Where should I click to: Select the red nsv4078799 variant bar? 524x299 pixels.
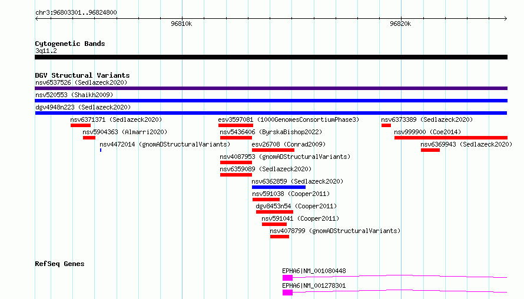point(280,237)
